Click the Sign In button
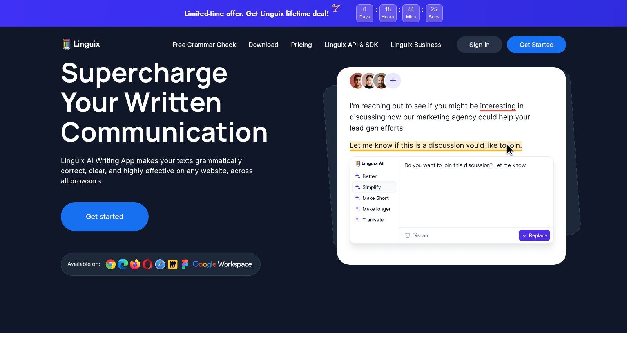Screen dimensions: 627x352 (480, 45)
